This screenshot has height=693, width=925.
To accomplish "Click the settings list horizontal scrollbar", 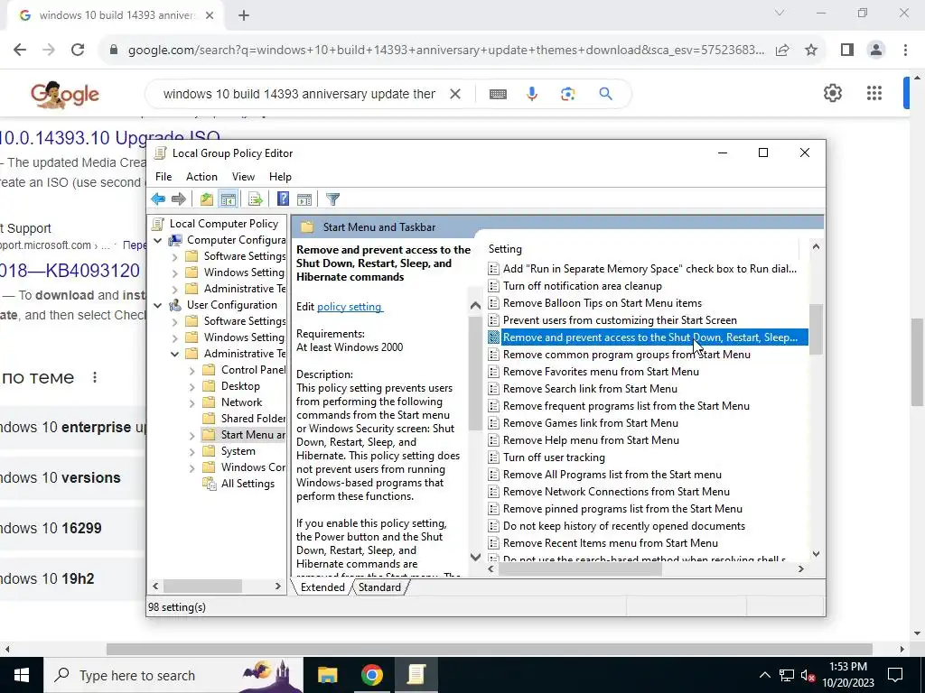I will (581, 569).
